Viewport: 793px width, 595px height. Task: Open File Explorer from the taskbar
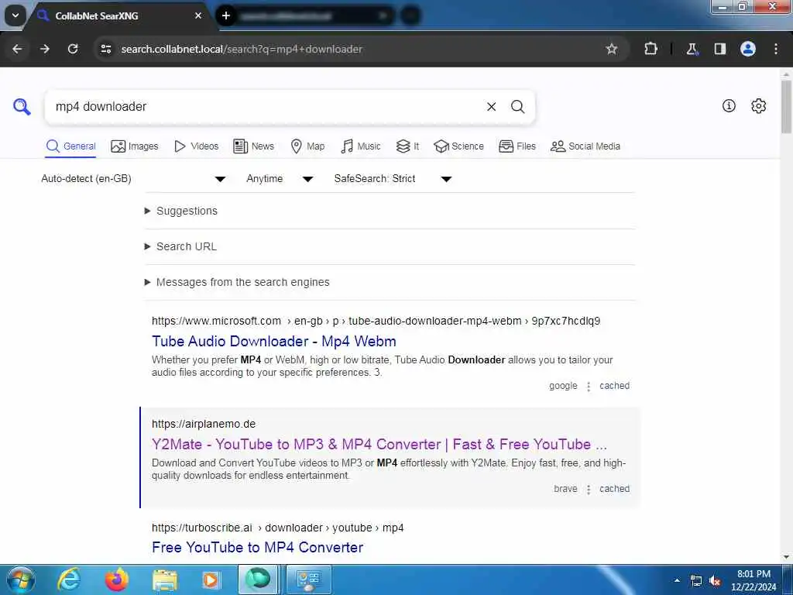pos(164,580)
